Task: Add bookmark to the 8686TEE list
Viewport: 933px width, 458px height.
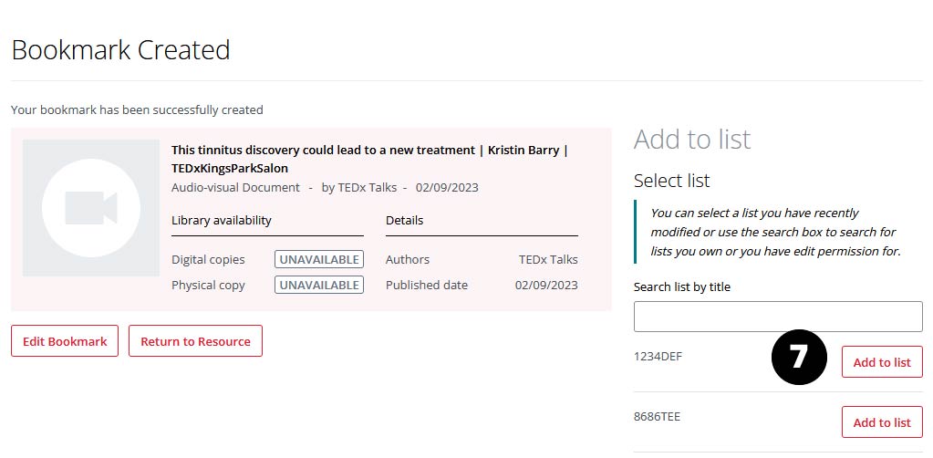Action: [881, 422]
